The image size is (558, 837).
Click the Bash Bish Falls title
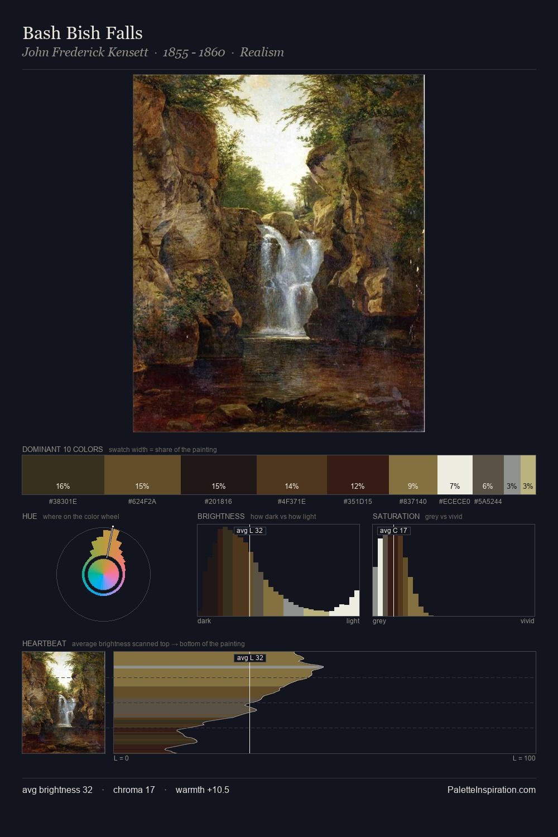click(x=83, y=33)
